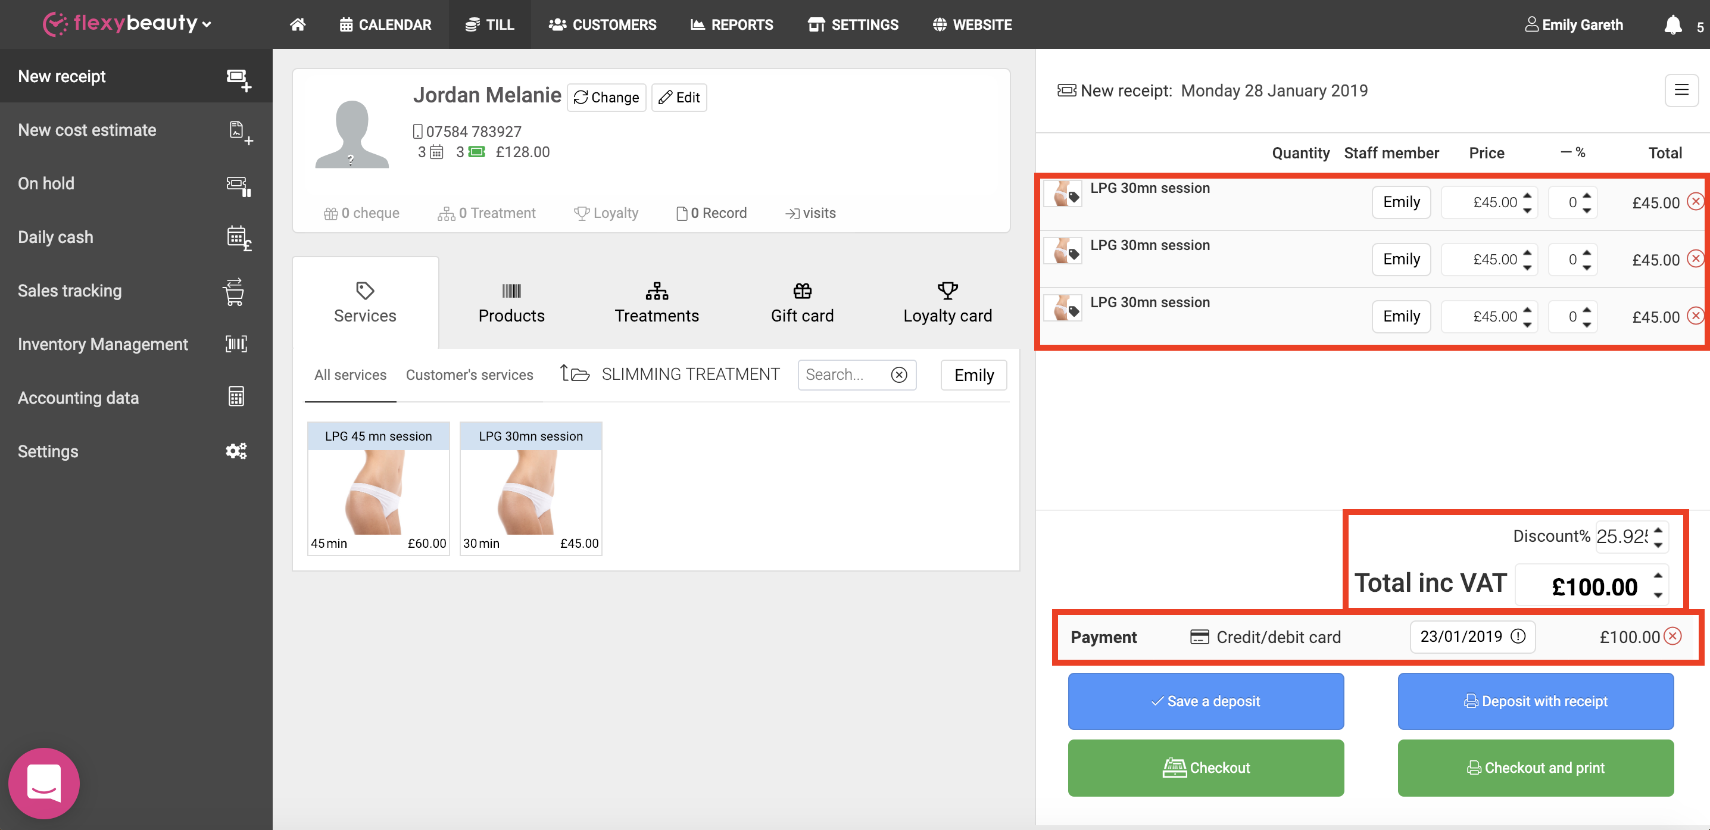Select the Services tab

[365, 302]
